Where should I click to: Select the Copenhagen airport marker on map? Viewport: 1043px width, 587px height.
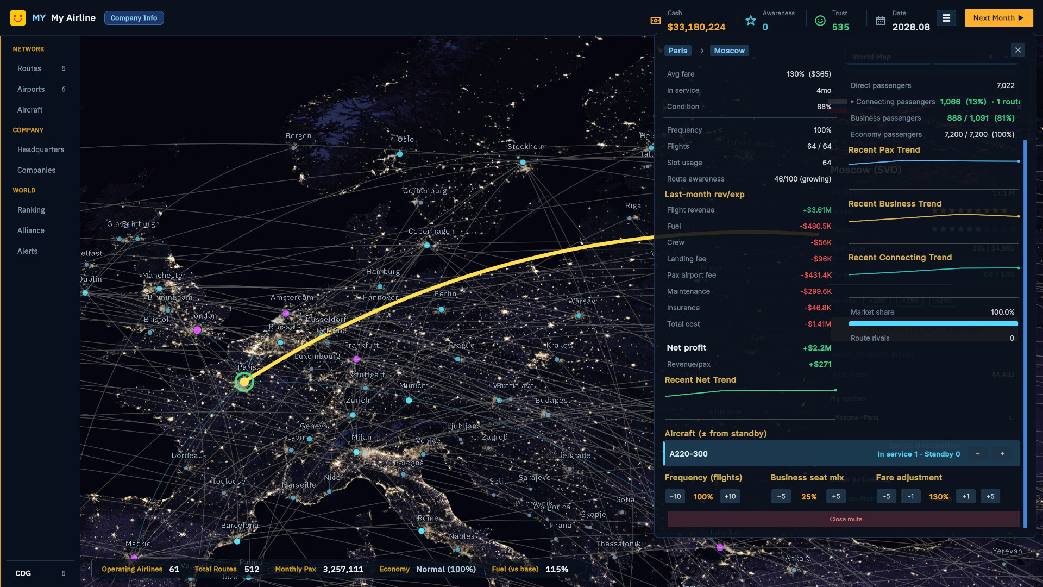[427, 245]
